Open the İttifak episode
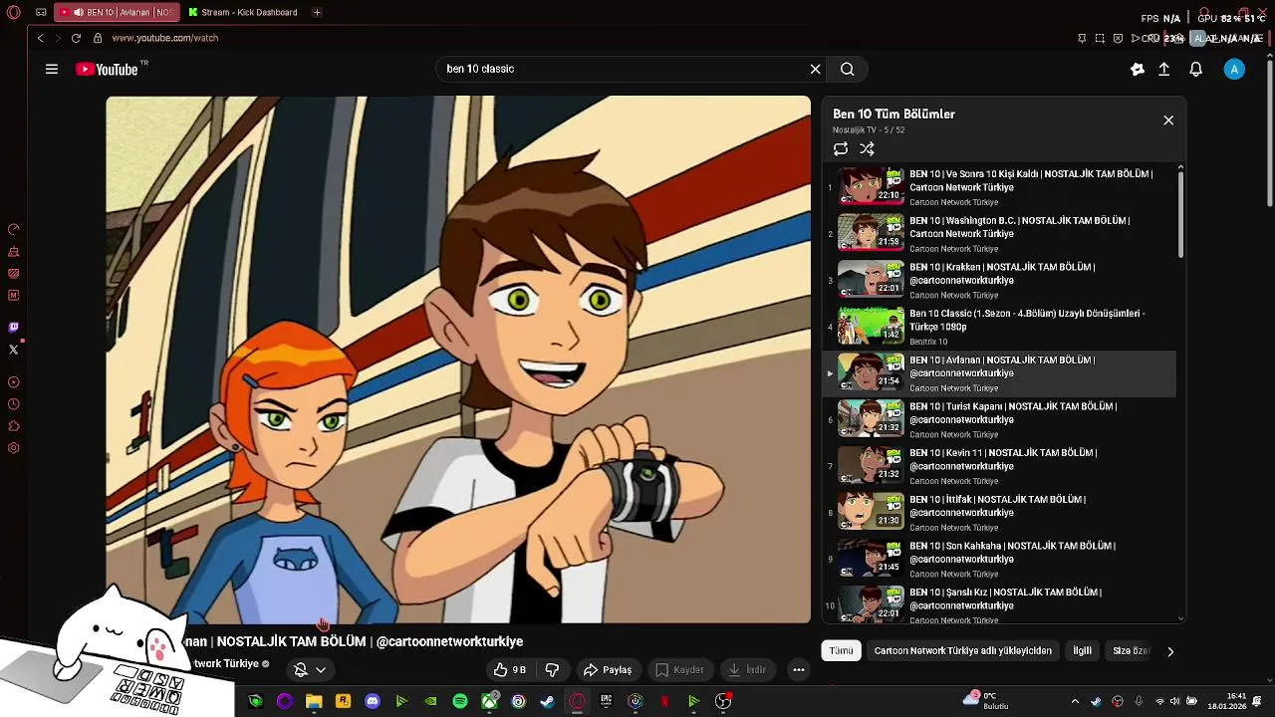 point(999,513)
